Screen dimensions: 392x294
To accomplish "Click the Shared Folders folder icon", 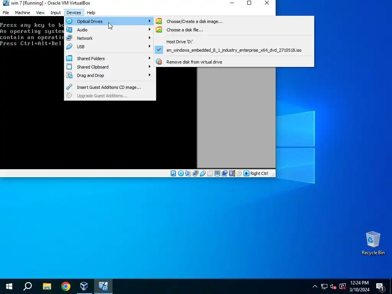I will (69, 58).
